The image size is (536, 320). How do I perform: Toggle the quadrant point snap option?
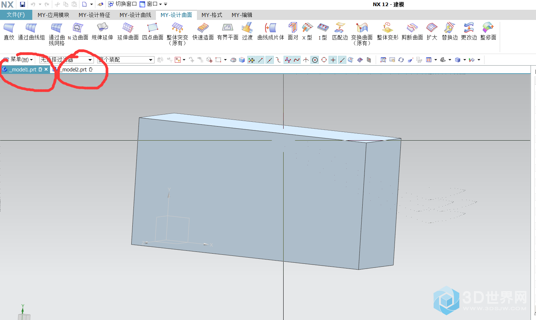324,60
